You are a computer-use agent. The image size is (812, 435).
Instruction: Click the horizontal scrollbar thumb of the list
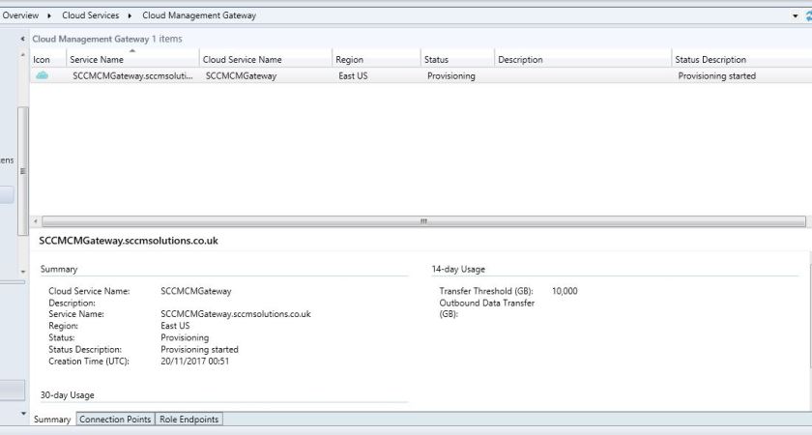tap(423, 221)
